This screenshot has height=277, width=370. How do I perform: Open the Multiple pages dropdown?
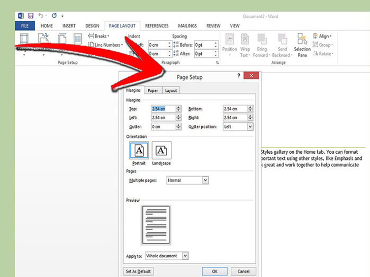point(205,180)
